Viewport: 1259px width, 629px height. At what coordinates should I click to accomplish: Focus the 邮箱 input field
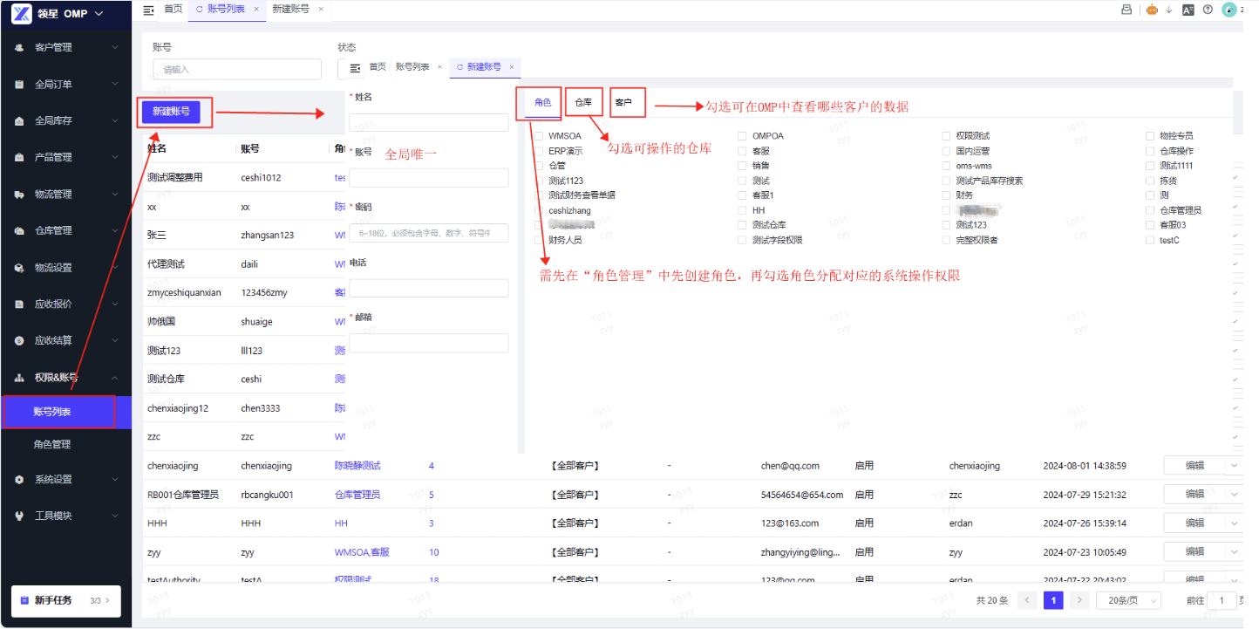[429, 343]
